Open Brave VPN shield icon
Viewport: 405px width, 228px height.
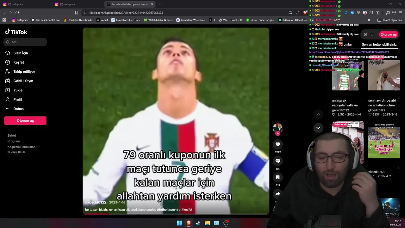394,13
